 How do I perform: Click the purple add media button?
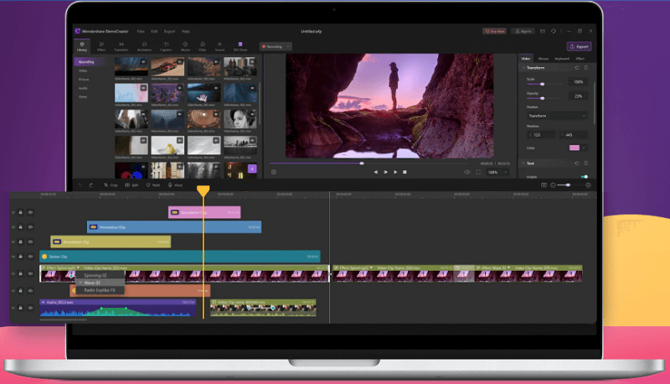point(252,169)
